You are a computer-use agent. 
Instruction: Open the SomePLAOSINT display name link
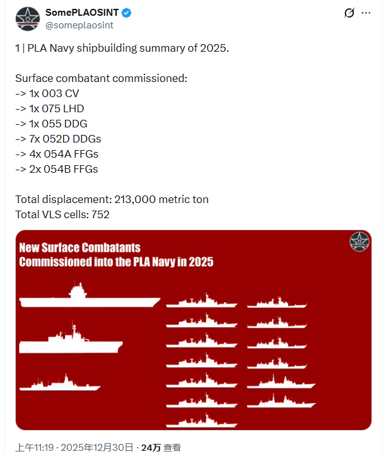coord(81,13)
